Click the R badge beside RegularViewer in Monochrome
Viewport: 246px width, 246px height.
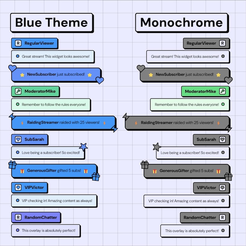click(222, 43)
